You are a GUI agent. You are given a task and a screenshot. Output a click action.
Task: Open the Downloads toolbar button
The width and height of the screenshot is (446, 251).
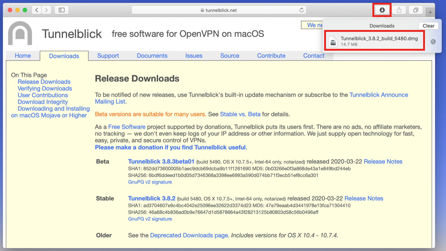[x=382, y=10]
